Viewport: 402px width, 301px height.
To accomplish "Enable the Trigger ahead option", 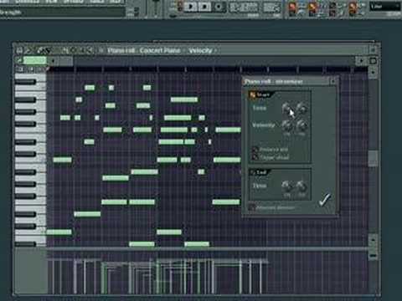I will click(x=255, y=157).
